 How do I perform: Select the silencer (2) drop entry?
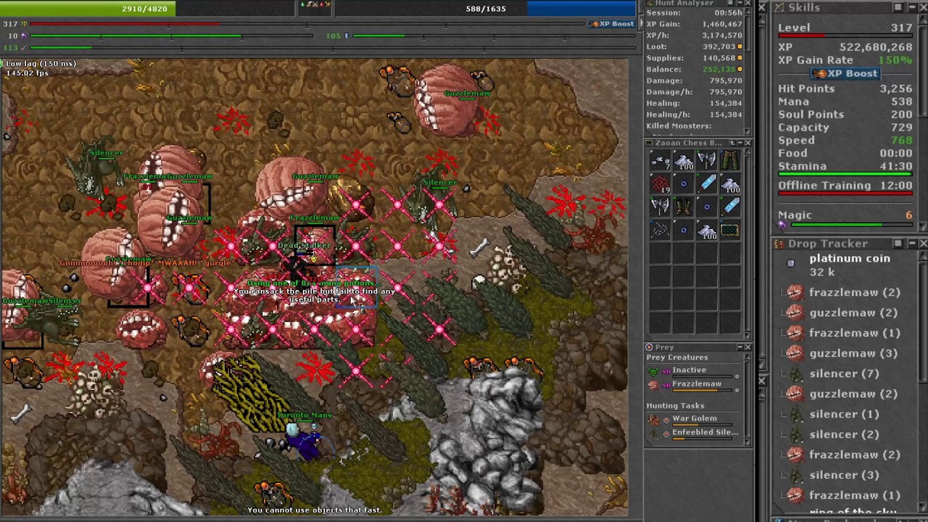coord(844,434)
